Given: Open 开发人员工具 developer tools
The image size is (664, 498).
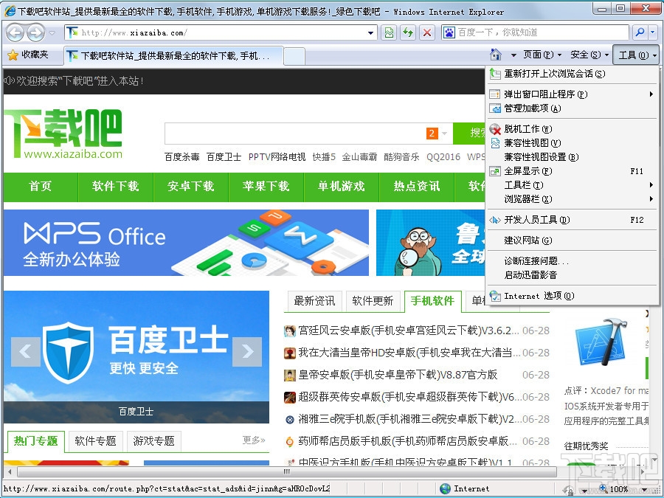Looking at the screenshot, I should click(x=533, y=220).
